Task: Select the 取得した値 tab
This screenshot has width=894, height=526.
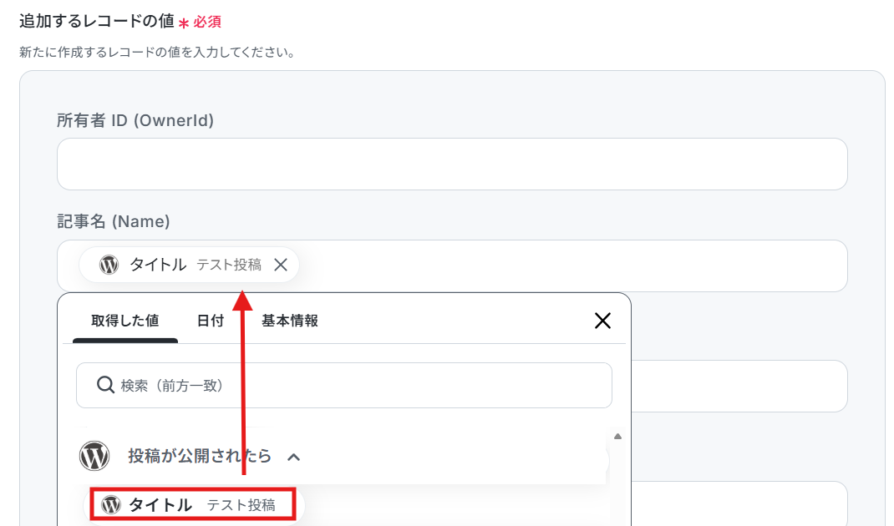Action: (x=124, y=321)
